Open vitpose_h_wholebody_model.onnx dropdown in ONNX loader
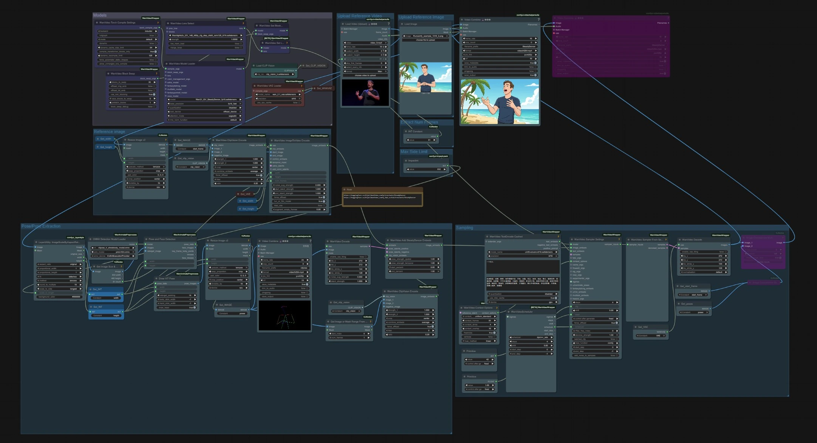The image size is (817, 443). tap(114, 248)
